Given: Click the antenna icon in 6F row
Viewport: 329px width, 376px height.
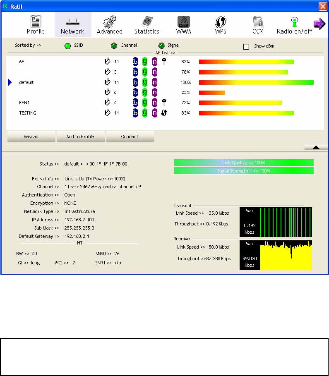Looking at the screenshot, I should coord(108,62).
